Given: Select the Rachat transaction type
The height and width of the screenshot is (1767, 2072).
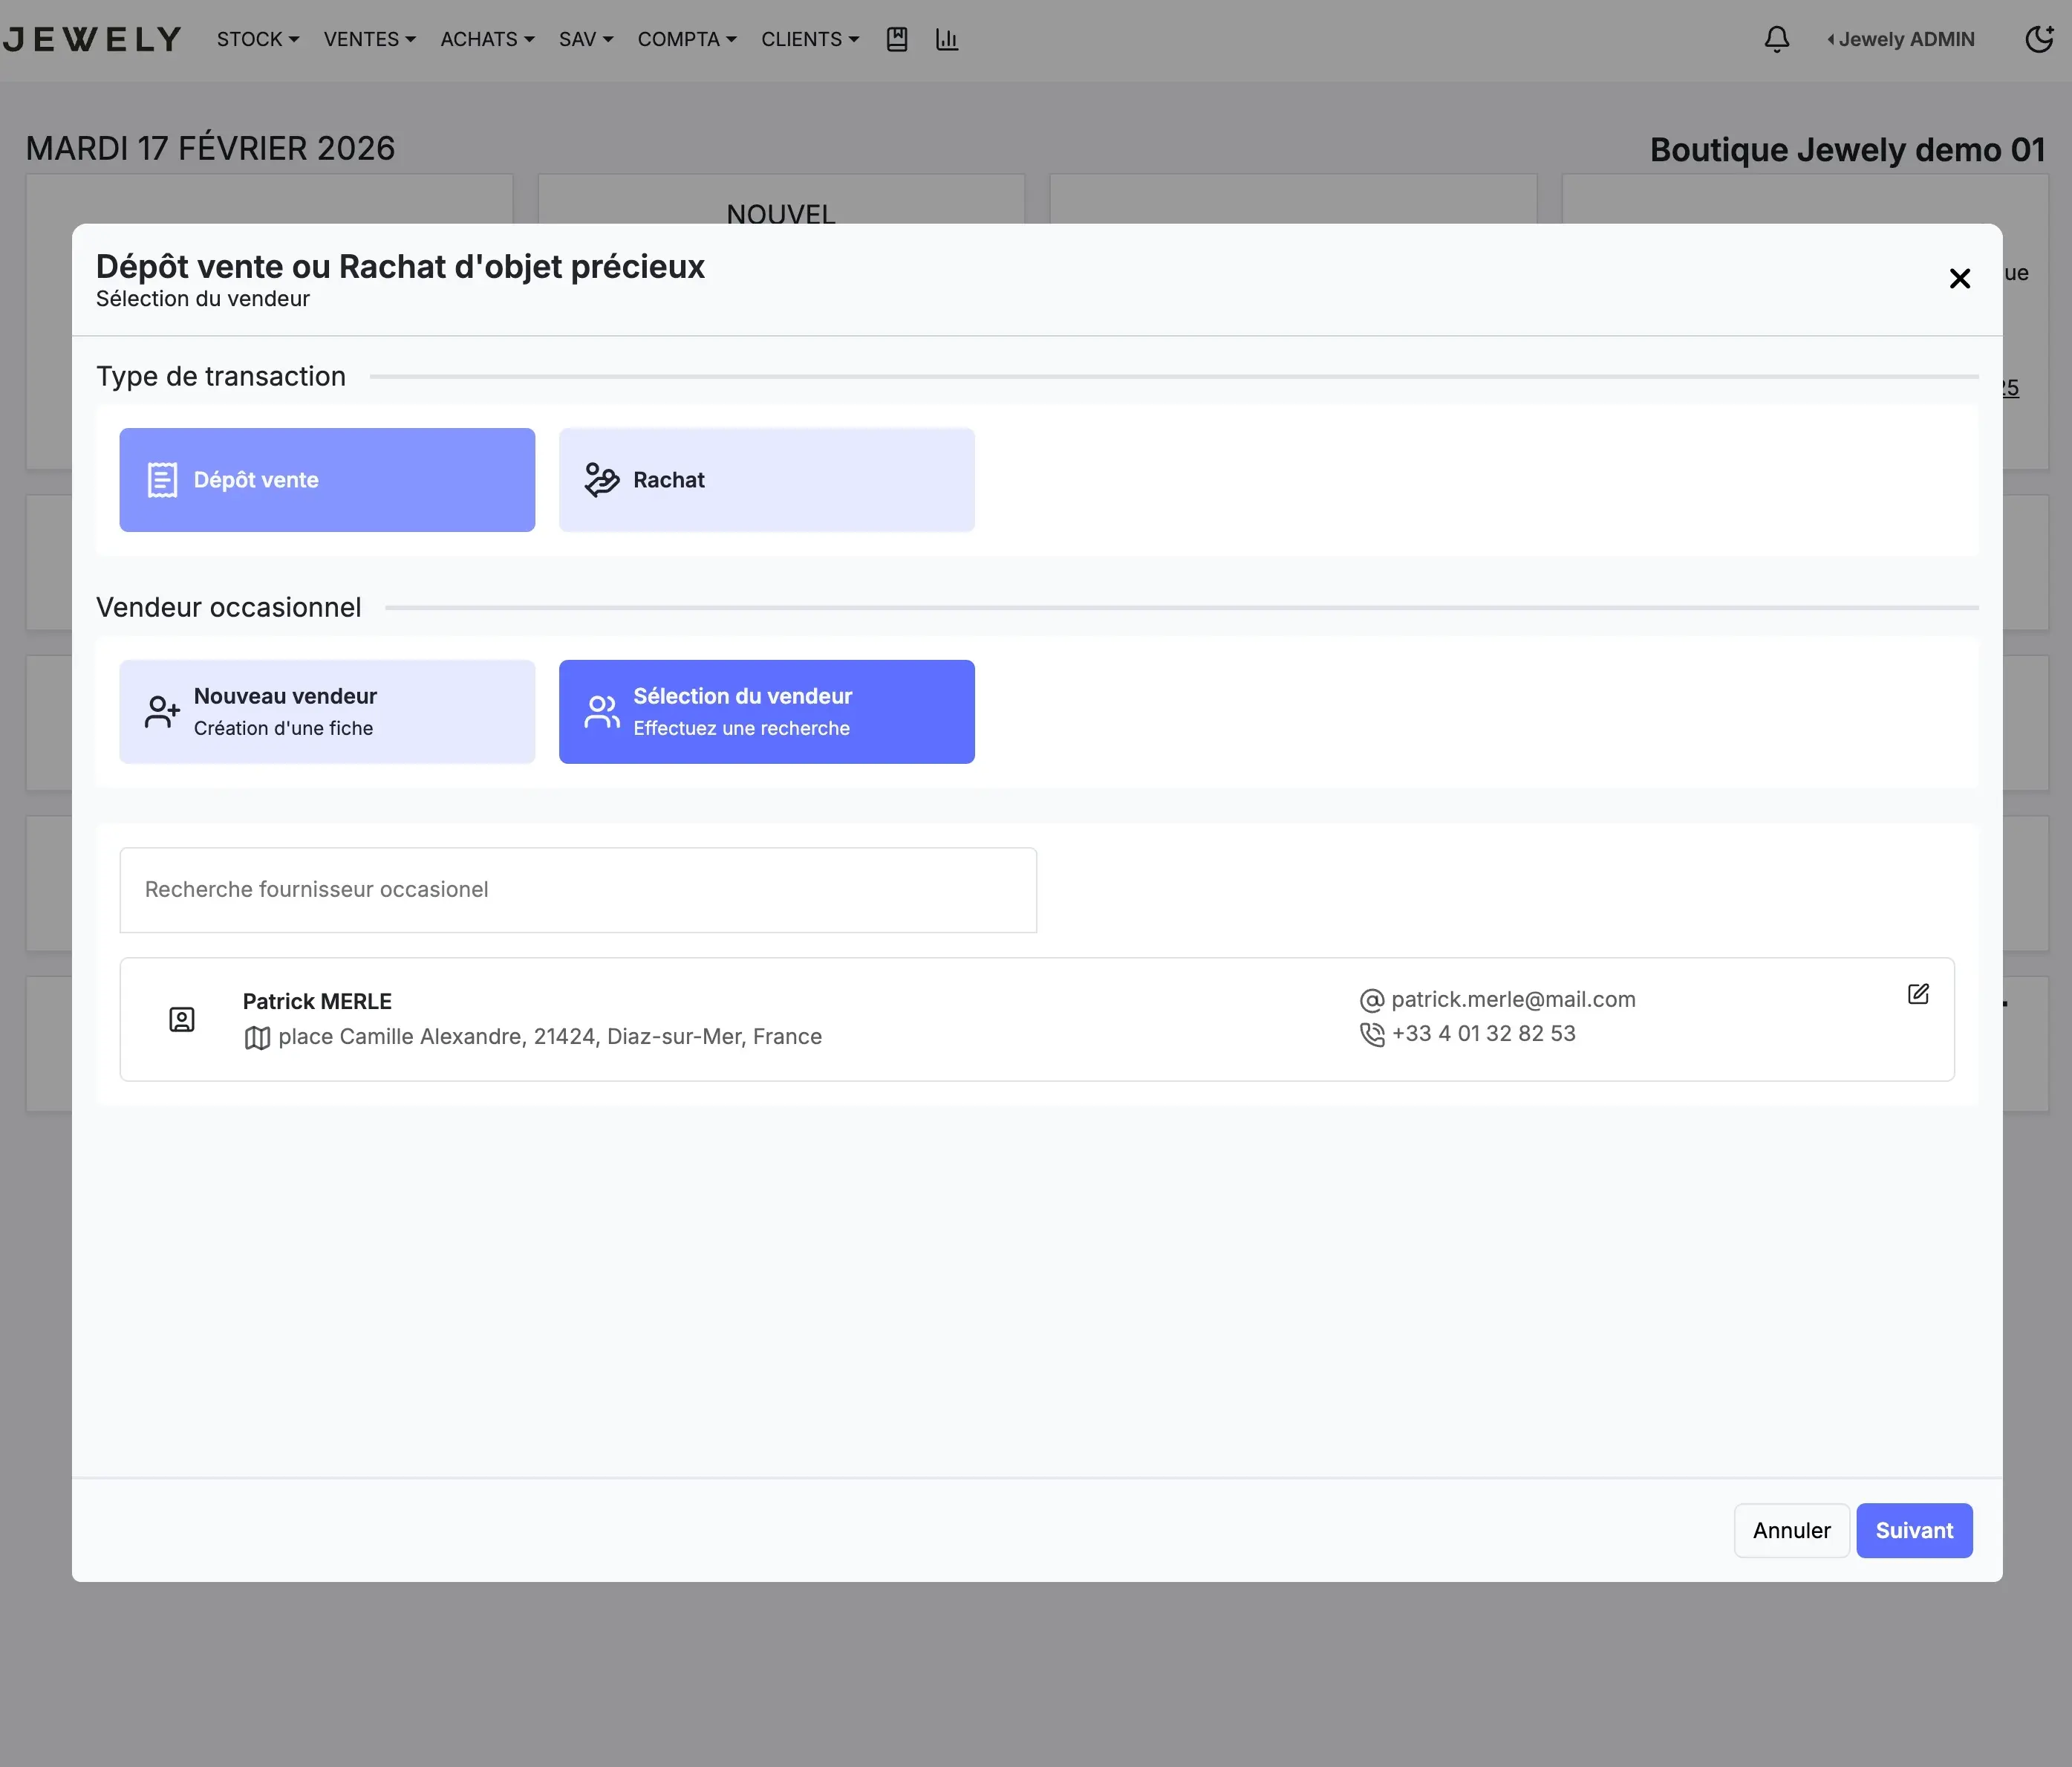Looking at the screenshot, I should 767,480.
